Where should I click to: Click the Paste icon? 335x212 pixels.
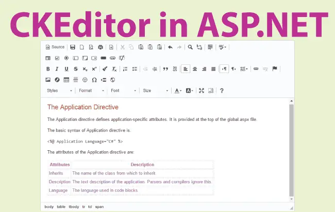click(x=141, y=47)
